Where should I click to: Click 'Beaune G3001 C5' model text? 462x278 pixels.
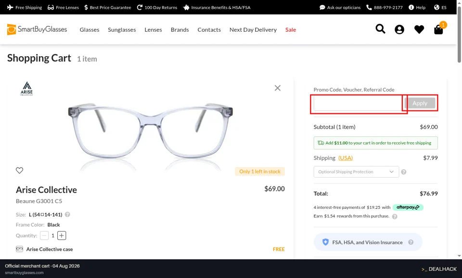(39, 201)
